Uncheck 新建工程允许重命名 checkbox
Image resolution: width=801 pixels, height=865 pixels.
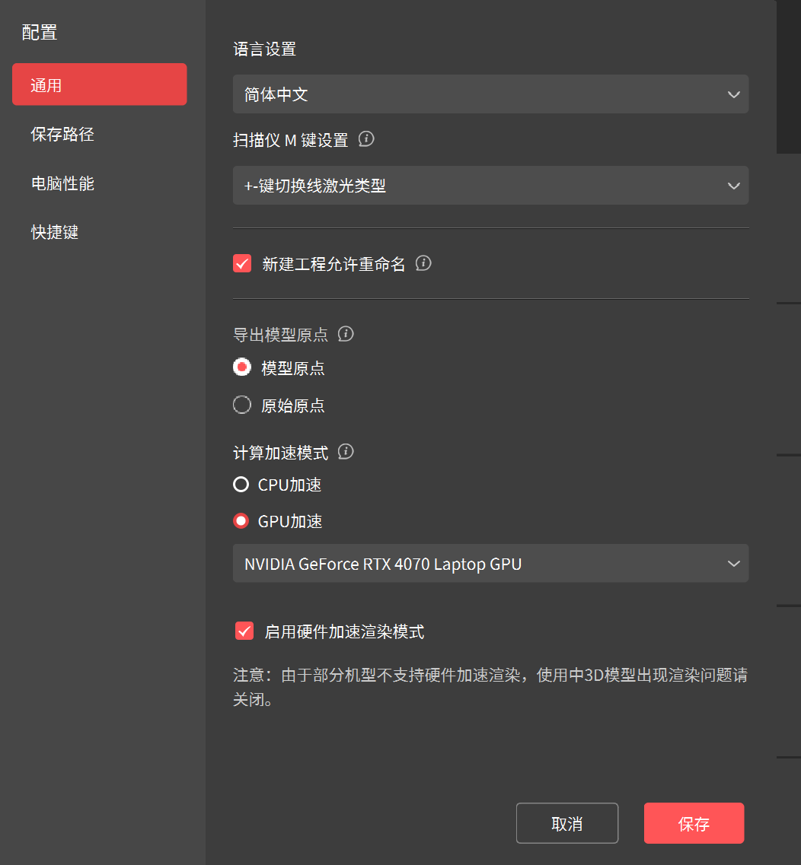(242, 264)
